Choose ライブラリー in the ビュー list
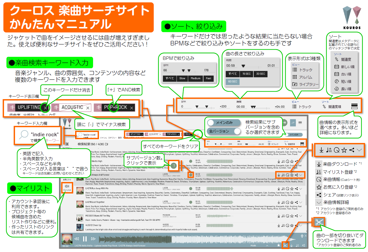The width and height of the screenshot is (368, 252). point(305,84)
